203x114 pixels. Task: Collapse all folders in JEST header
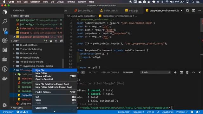coord(61,41)
